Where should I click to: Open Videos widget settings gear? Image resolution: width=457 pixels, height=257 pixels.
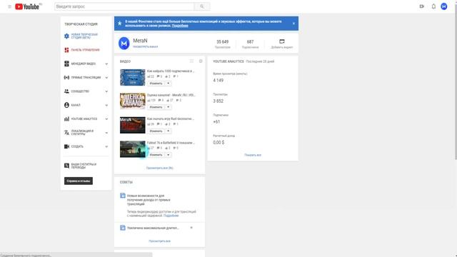coord(201,61)
